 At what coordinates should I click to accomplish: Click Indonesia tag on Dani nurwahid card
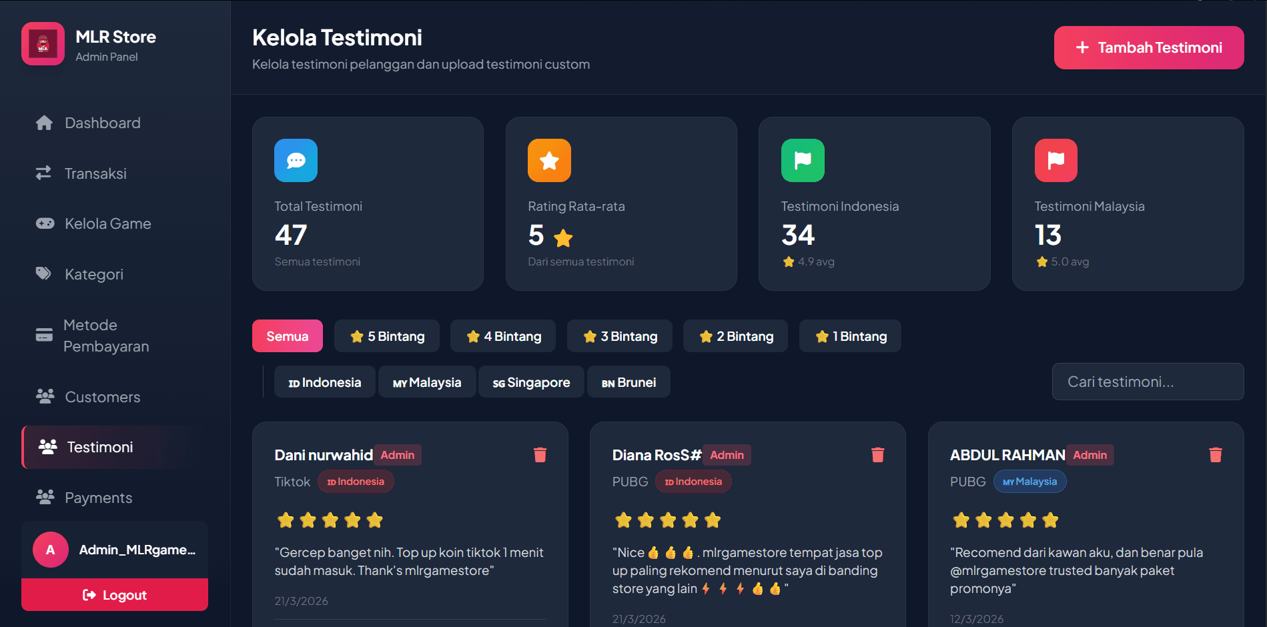[356, 482]
